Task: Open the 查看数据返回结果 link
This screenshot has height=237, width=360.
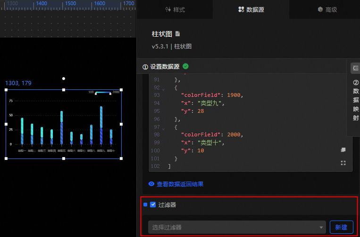Action: click(180, 184)
